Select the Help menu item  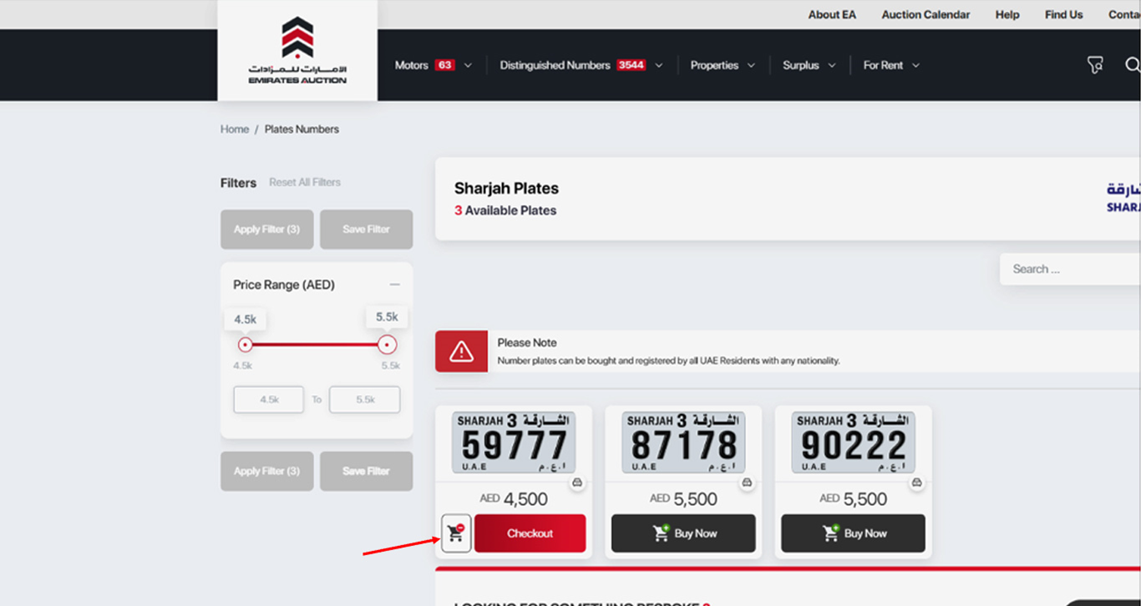pos(1007,14)
